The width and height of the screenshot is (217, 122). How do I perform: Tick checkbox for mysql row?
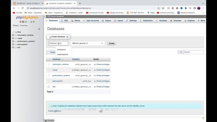[x=49, y=70]
